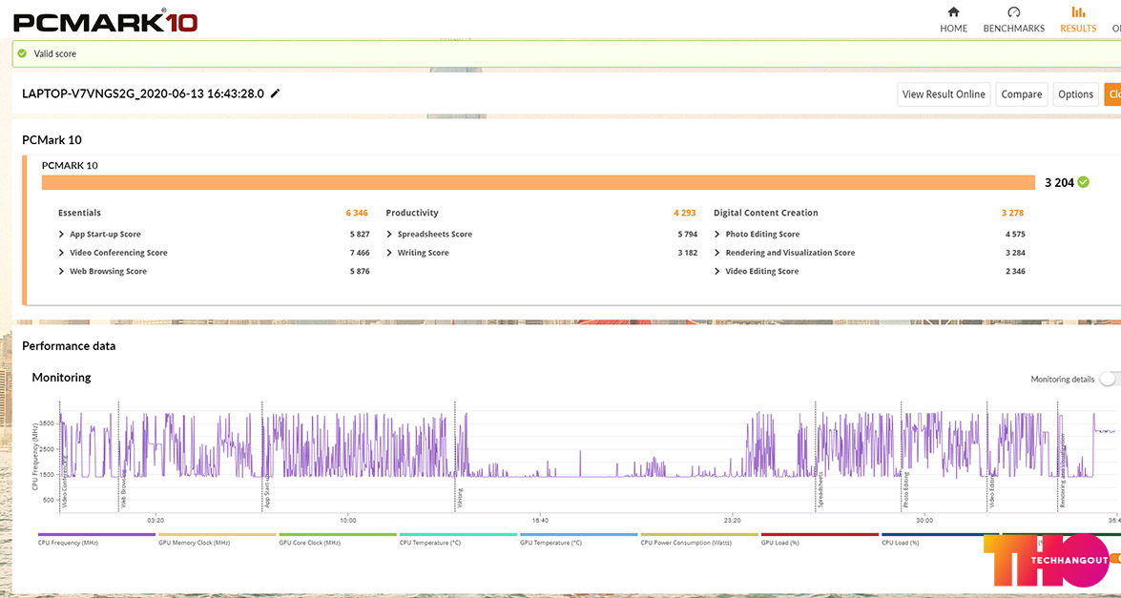Image resolution: width=1121 pixels, height=598 pixels.
Task: Click the green check beside 3 204 score
Action: point(1084,182)
